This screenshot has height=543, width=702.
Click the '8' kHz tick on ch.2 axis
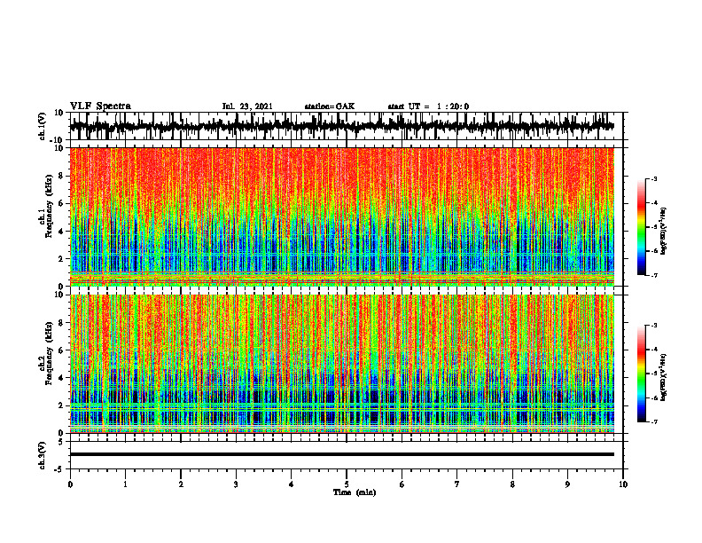61,323
